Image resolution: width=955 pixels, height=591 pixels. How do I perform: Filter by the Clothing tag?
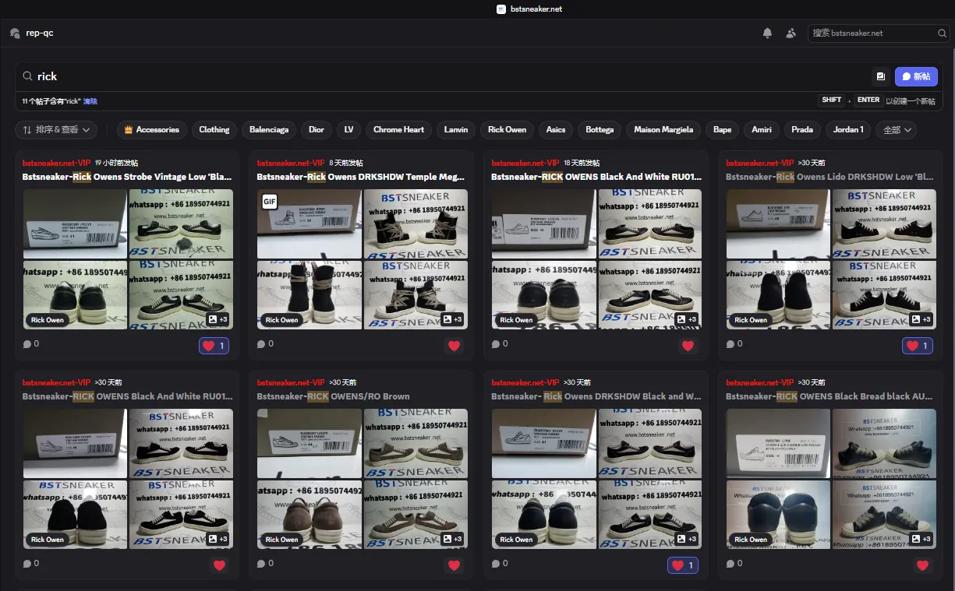214,129
